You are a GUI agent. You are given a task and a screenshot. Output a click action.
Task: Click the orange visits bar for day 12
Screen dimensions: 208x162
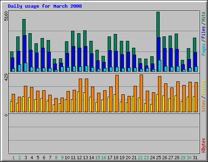click(x=80, y=96)
